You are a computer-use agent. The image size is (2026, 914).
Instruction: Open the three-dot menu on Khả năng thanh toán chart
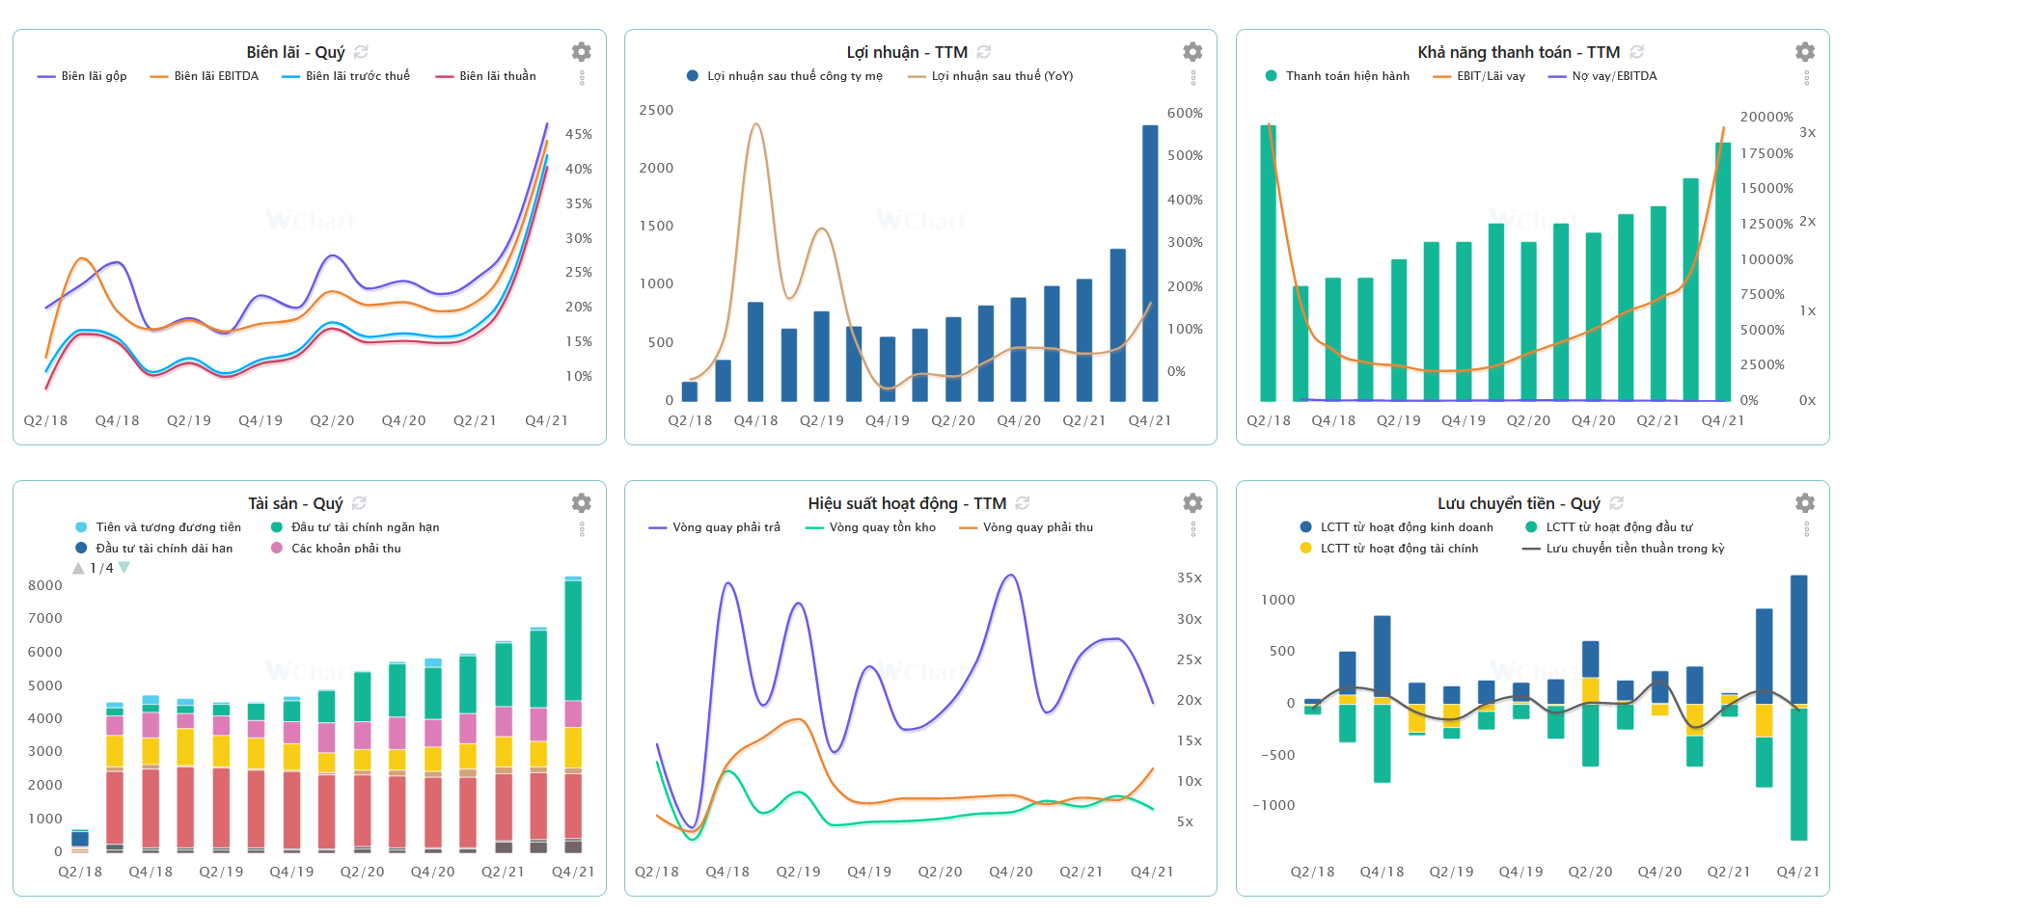pyautogui.click(x=1807, y=78)
